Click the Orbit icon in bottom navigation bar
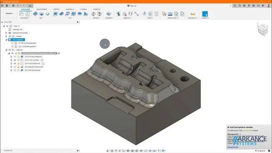 [107, 151]
